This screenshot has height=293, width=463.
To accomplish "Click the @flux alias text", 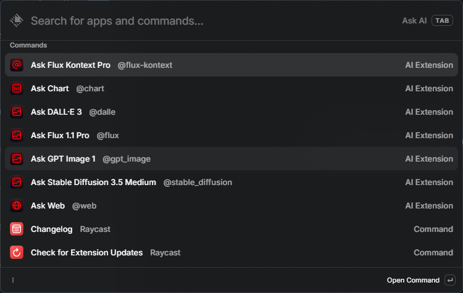I will [108, 136].
